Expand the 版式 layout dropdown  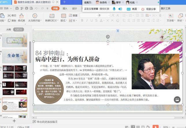[64, 20]
